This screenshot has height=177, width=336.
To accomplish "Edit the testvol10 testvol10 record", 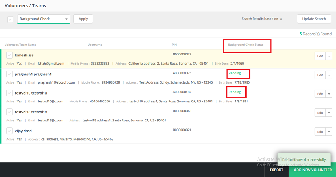I will pyautogui.click(x=320, y=94).
